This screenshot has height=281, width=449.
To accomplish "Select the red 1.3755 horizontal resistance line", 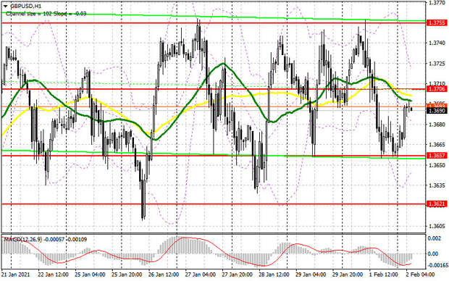I will click(x=214, y=23).
